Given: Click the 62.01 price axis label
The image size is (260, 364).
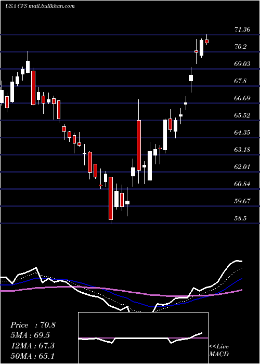Looking at the screenshot, I should click(x=242, y=167).
